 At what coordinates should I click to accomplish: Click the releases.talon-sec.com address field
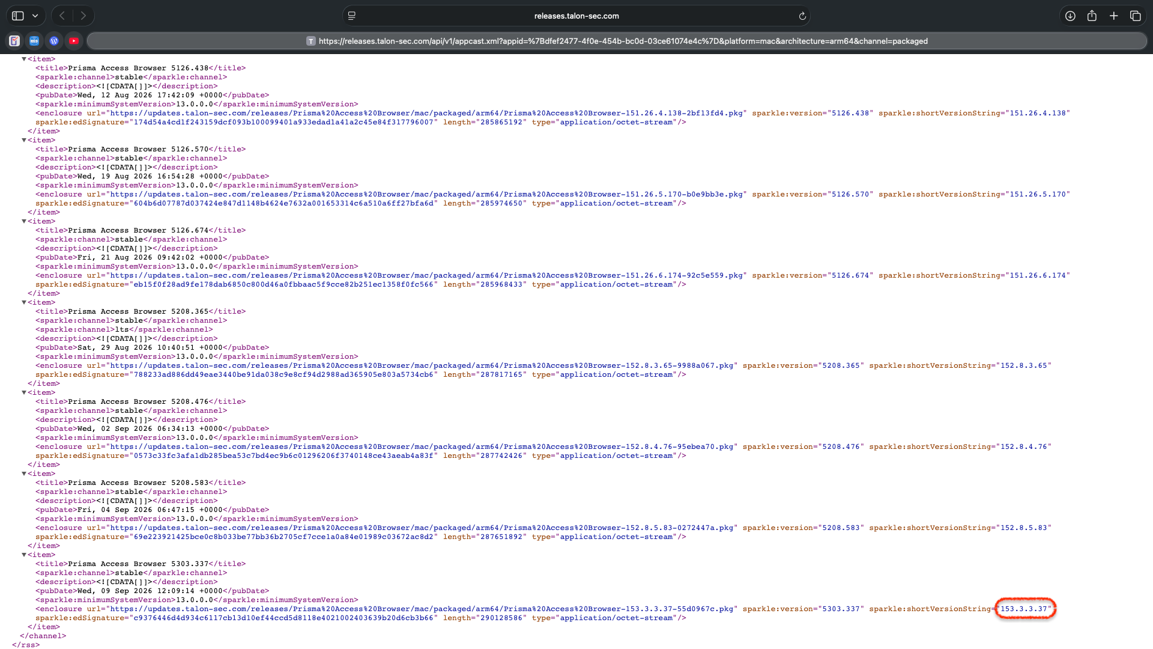[x=576, y=16]
